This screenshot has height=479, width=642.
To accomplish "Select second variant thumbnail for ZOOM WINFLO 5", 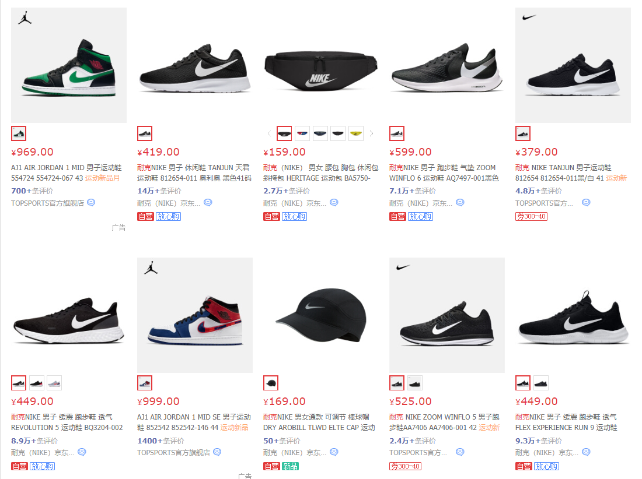I will tap(415, 383).
